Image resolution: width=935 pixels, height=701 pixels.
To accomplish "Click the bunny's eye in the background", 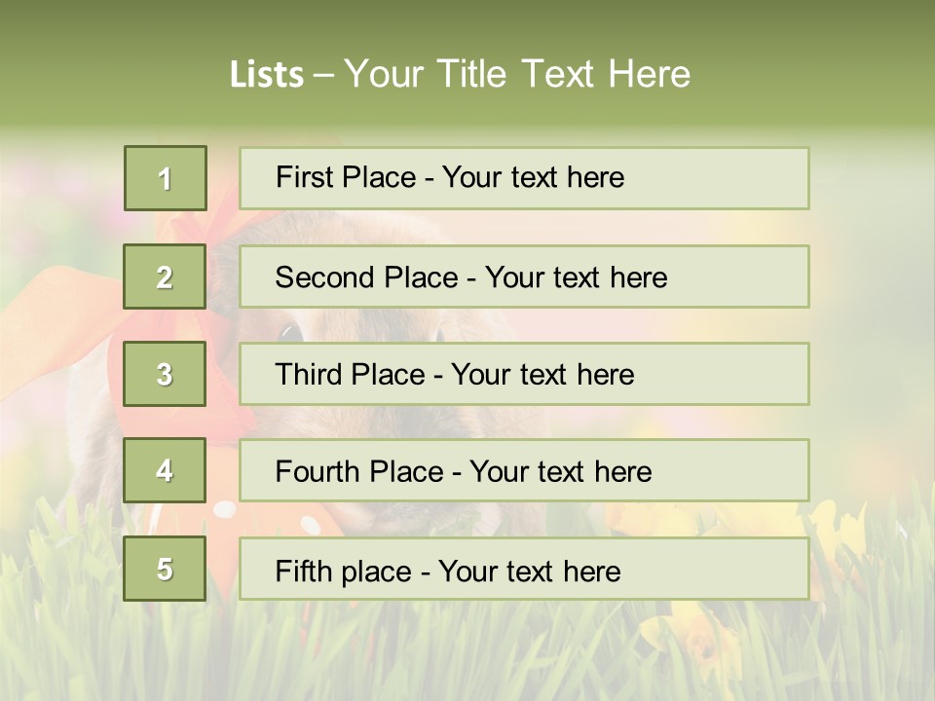I will pyautogui.click(x=289, y=331).
